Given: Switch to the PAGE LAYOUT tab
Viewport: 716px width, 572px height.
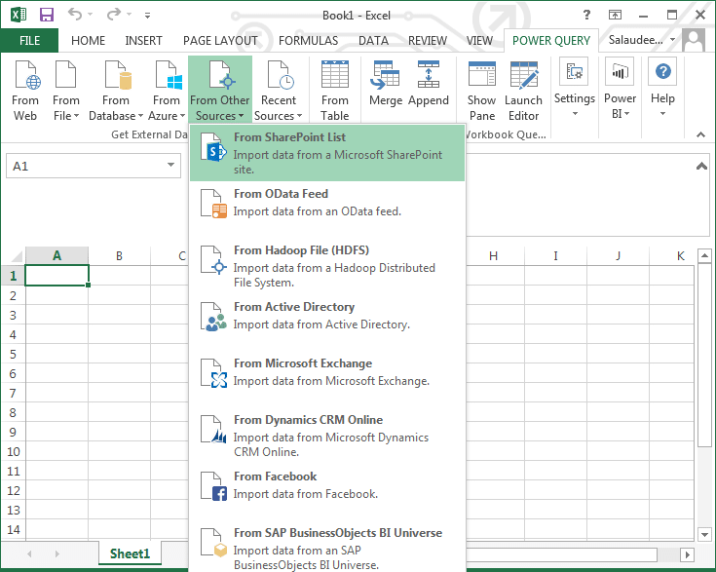Looking at the screenshot, I should [220, 41].
